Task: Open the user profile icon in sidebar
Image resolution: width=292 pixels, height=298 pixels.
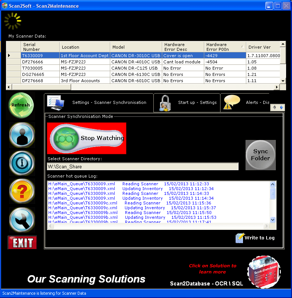Action: [x=22, y=135]
